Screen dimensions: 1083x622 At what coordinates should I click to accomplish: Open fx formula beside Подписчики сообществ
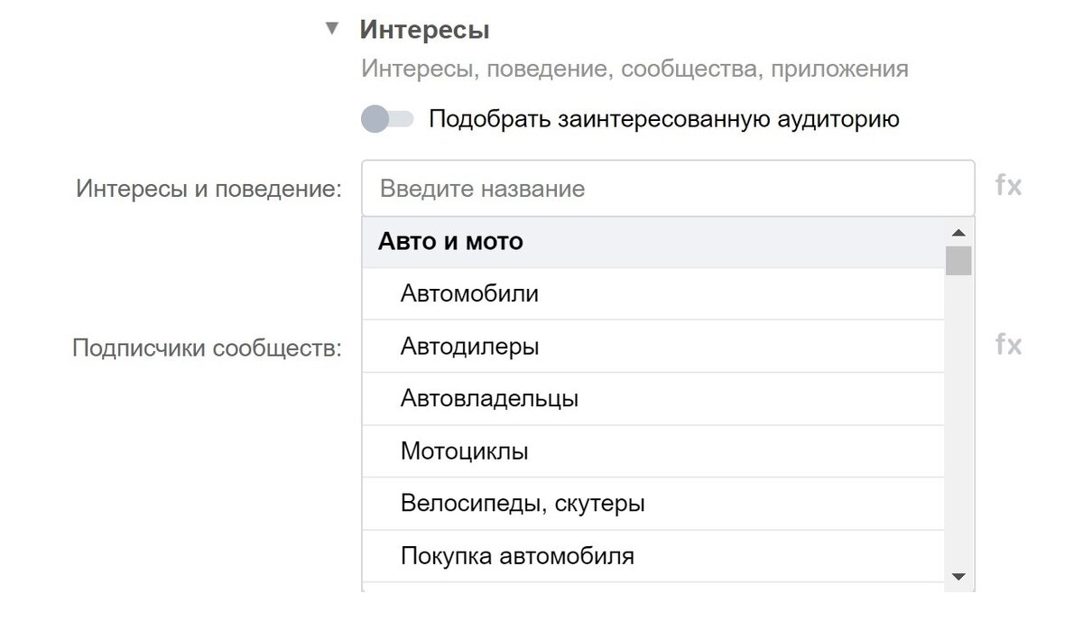pos(1008,344)
